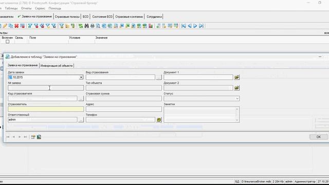This screenshot has width=329, height=185.
Task: Click the bar chart toolbar icon
Action: 151,26
